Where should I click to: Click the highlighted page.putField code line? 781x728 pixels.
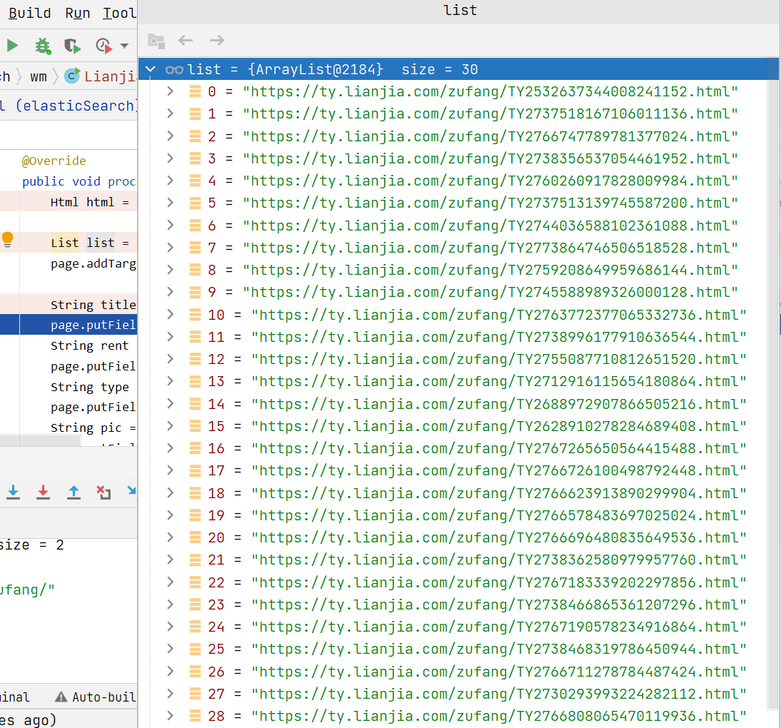tap(69, 325)
